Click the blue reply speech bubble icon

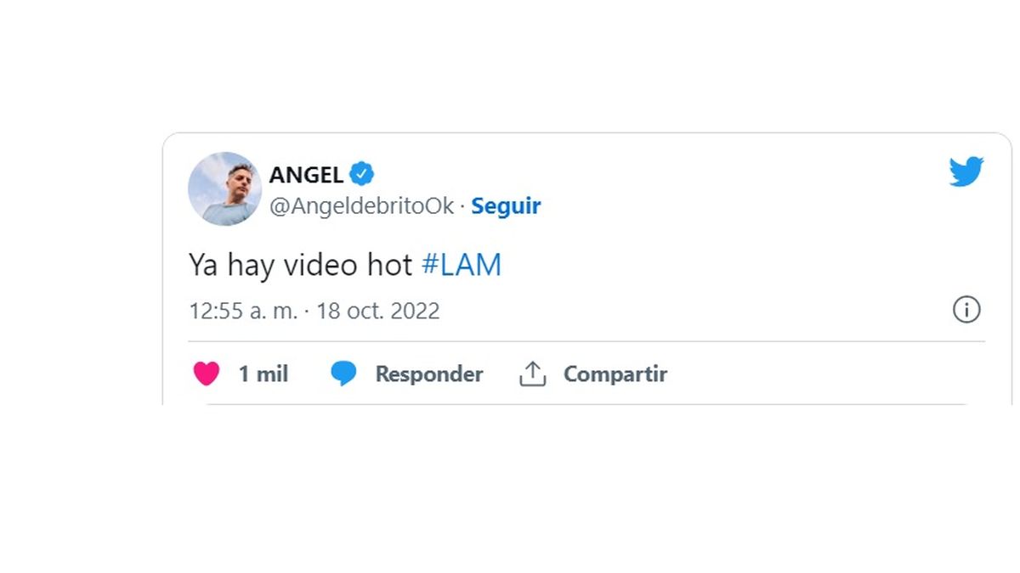click(x=343, y=374)
